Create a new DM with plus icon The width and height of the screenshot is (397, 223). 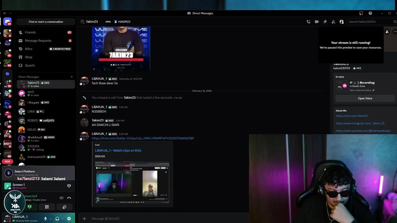click(72, 77)
